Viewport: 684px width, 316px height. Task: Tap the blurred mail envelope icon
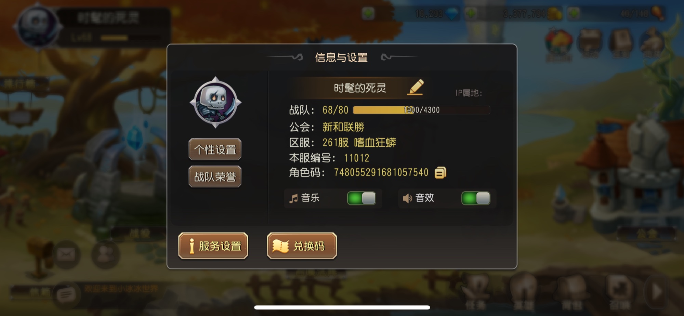coord(66,254)
